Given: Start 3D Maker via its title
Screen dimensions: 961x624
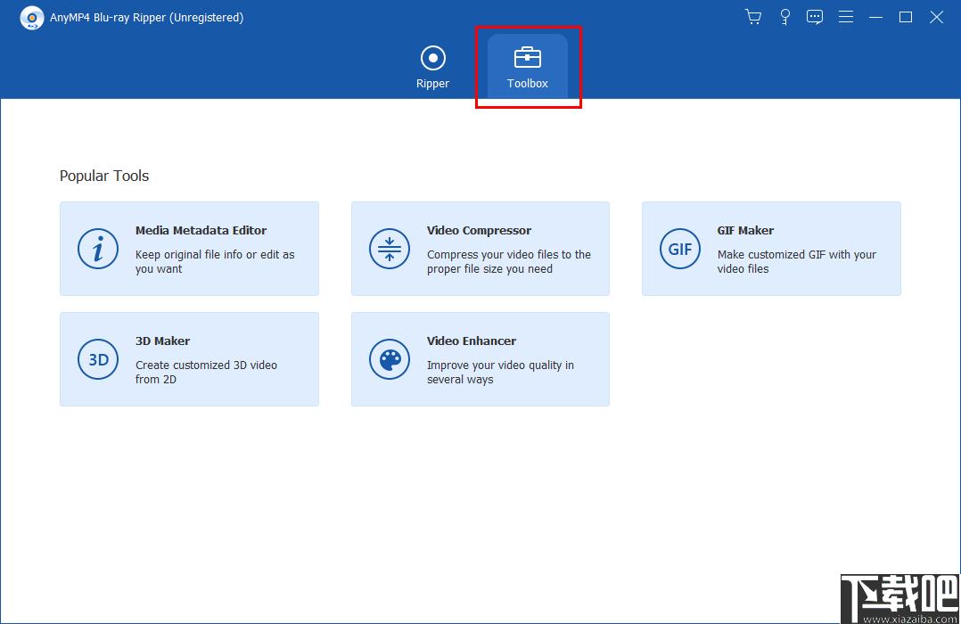Looking at the screenshot, I should click(x=162, y=341).
